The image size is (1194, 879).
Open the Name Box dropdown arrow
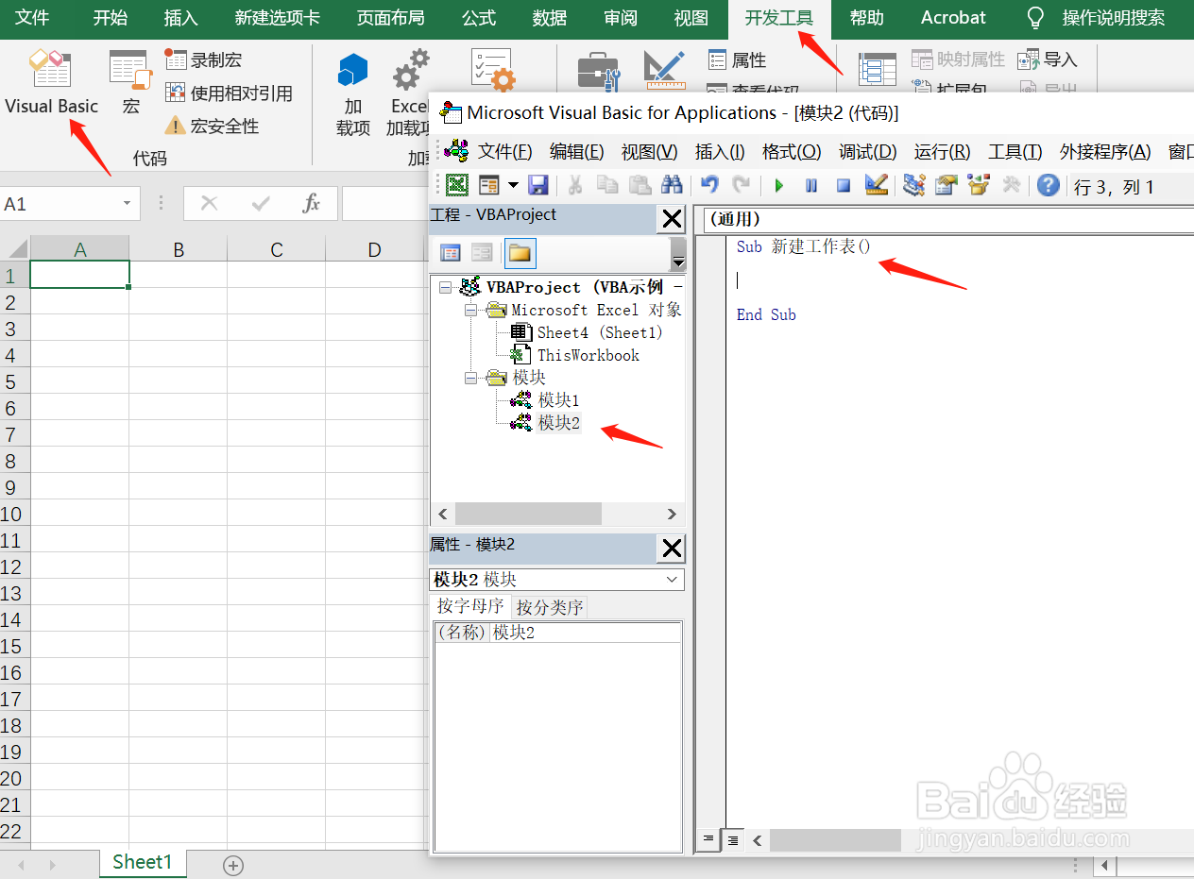(127, 204)
